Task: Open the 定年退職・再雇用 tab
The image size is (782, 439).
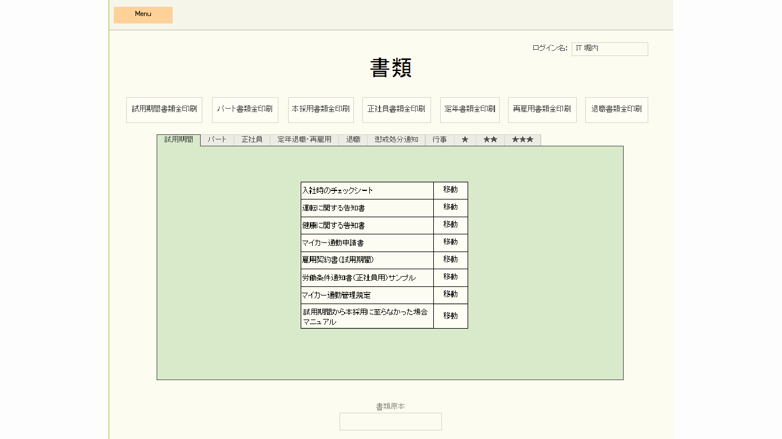Action: tap(305, 140)
